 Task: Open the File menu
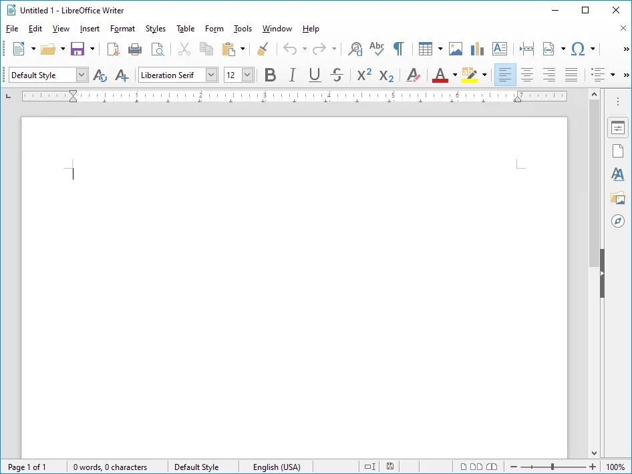[x=12, y=29]
